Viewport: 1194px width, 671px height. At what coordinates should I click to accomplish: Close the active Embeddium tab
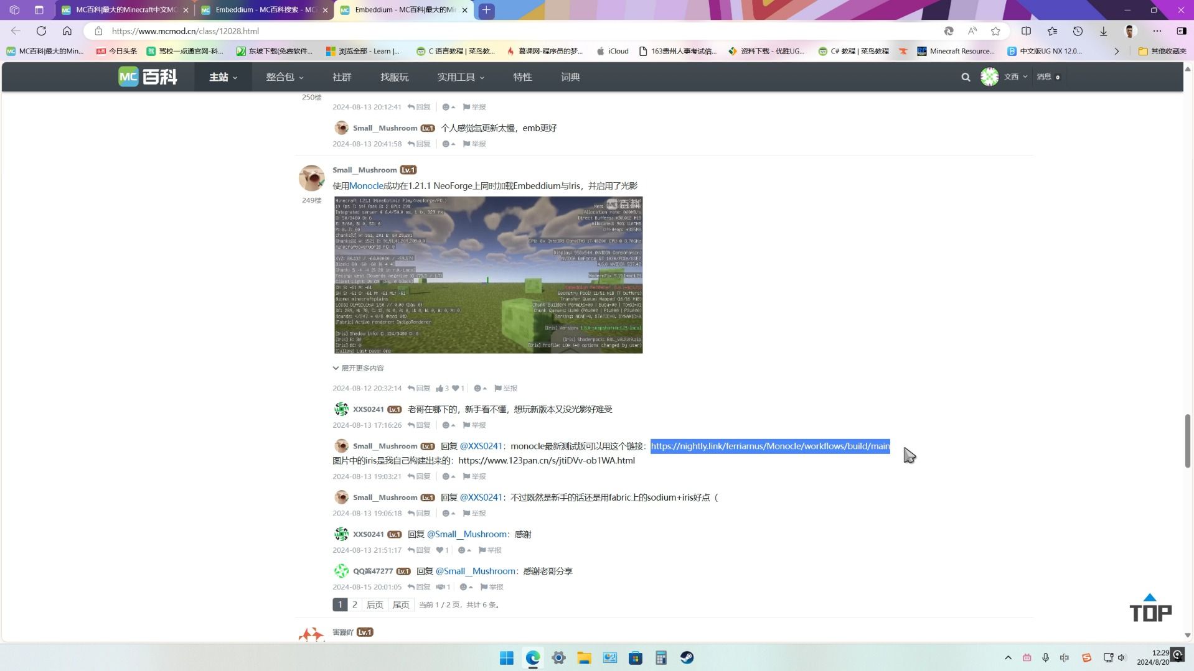click(464, 10)
